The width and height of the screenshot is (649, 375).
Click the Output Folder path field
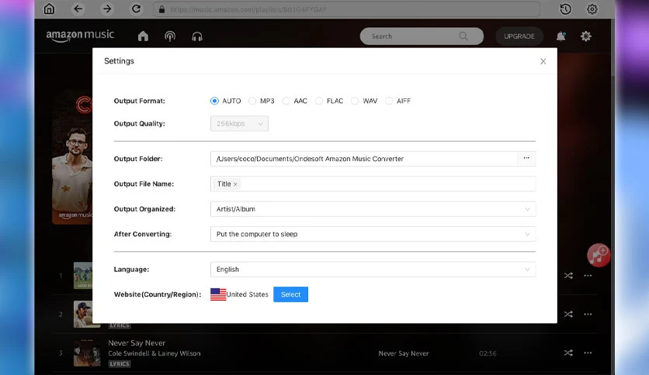pos(364,159)
